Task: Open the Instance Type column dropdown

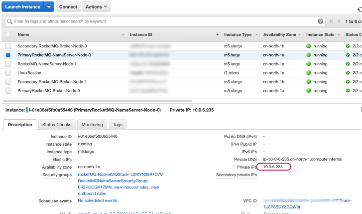Action: coord(256,35)
